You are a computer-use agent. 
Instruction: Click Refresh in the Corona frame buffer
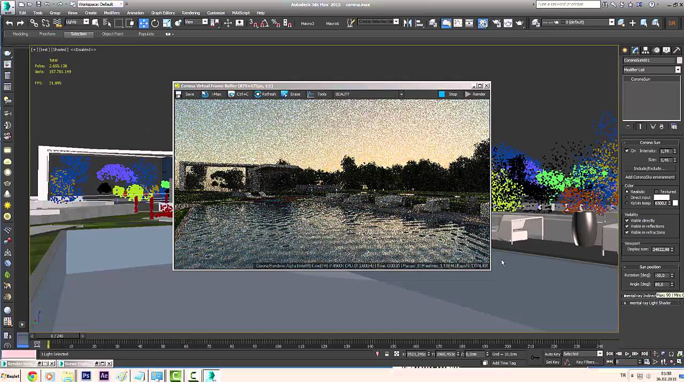pos(266,94)
